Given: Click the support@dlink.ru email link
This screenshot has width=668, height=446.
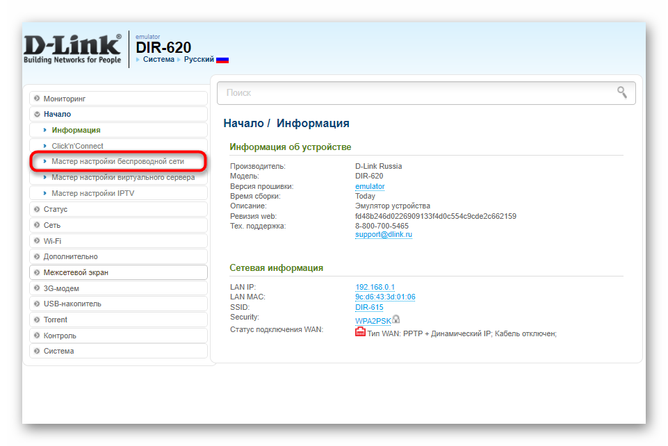Looking at the screenshot, I should [x=384, y=235].
